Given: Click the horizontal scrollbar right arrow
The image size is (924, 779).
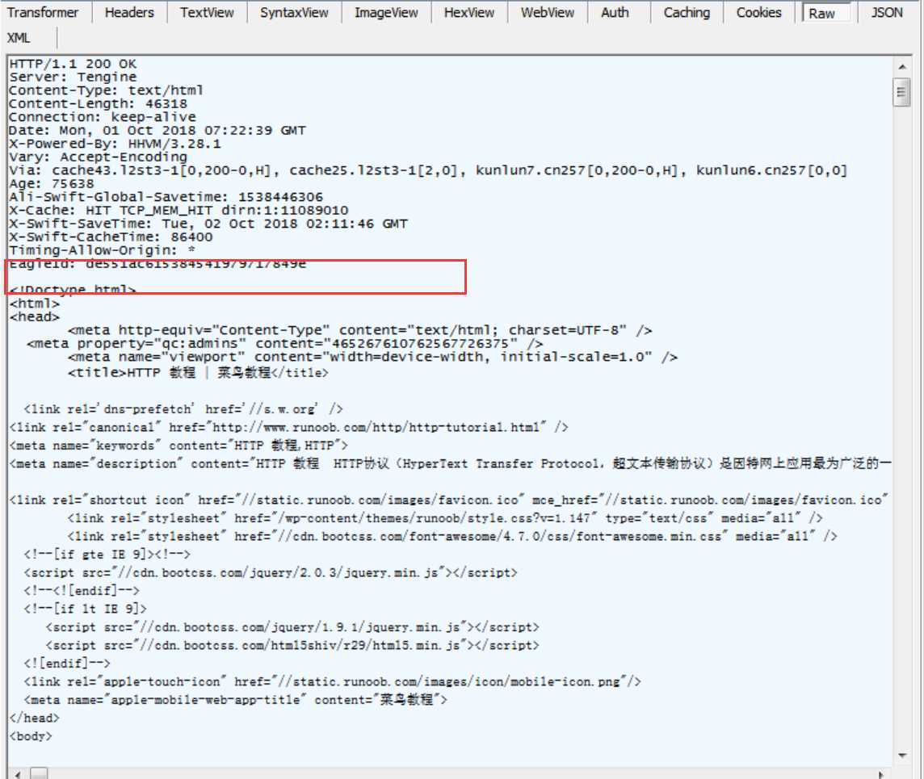Looking at the screenshot, I should [881, 773].
